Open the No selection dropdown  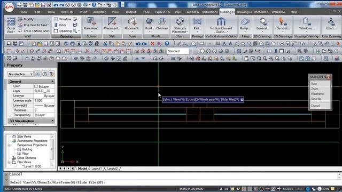tap(20, 74)
